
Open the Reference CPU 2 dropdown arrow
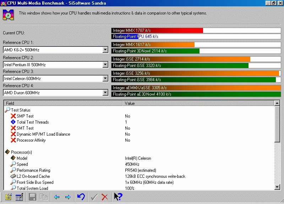click(x=105, y=64)
